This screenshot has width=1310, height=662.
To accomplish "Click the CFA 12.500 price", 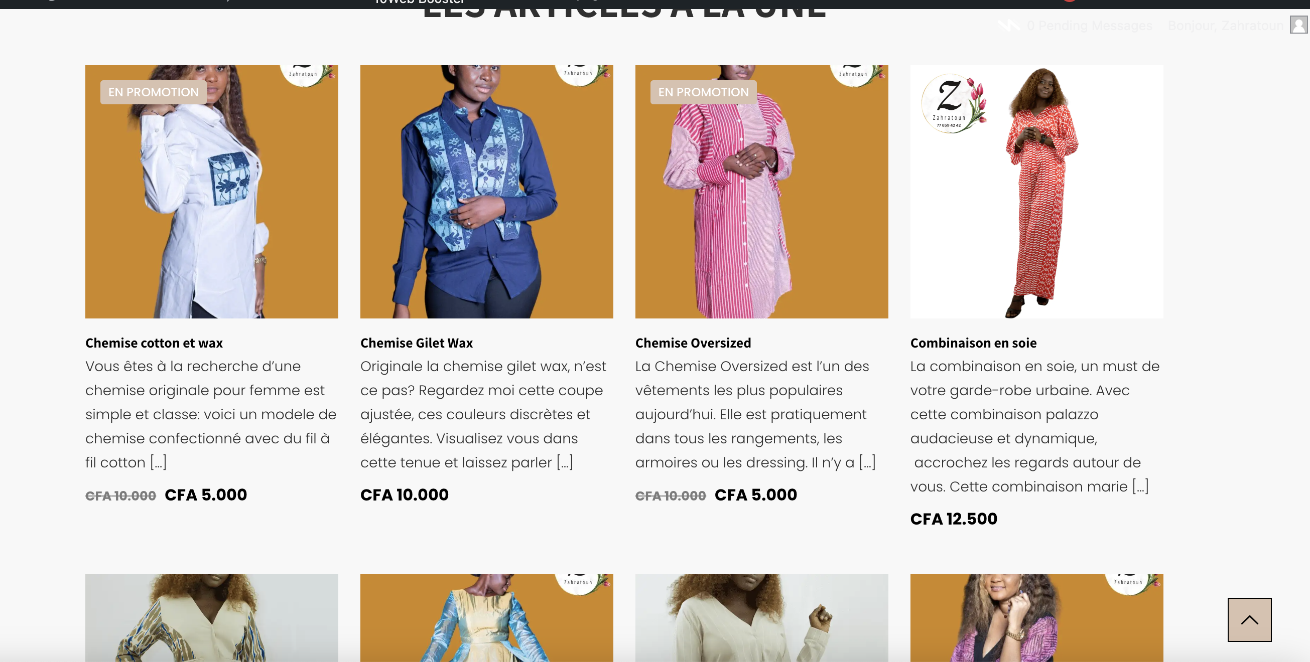I will 954,519.
